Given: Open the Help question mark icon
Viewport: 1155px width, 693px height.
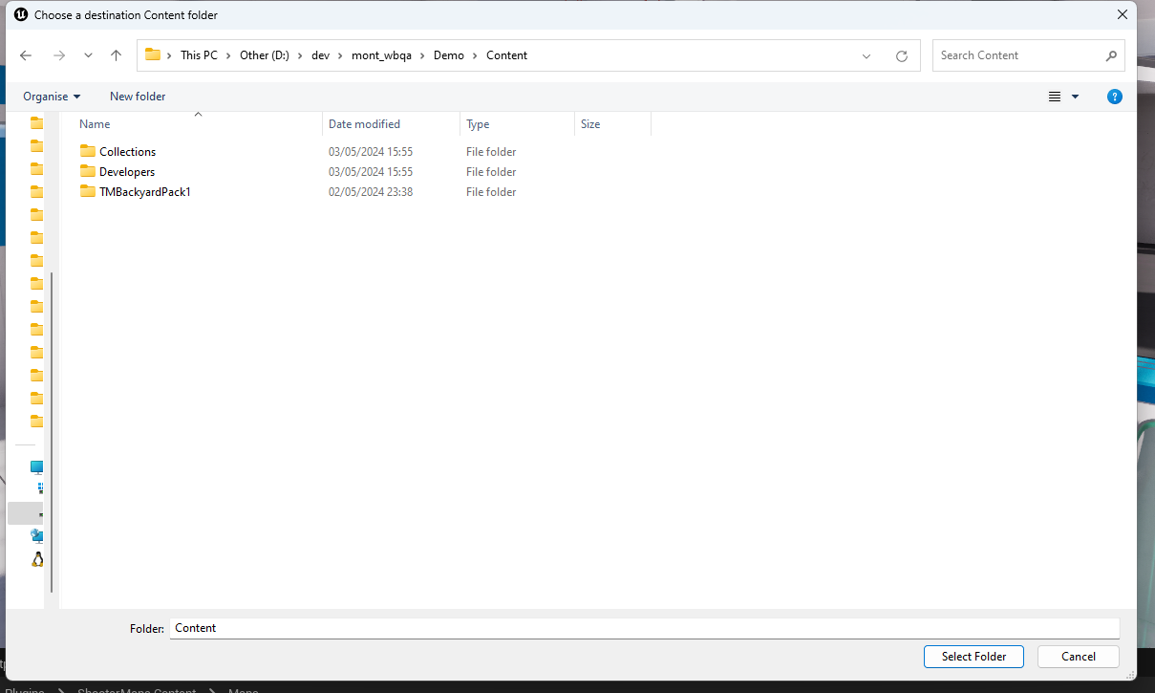Looking at the screenshot, I should point(1114,97).
